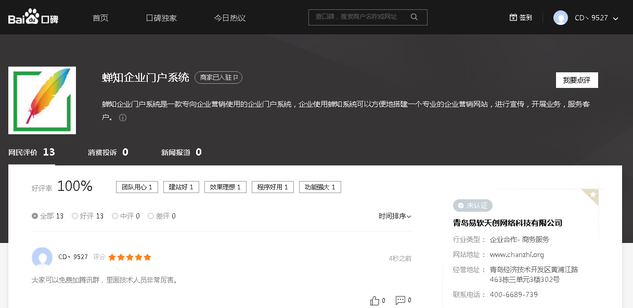Click the phone number 400-6689-739
This screenshot has height=308, width=633.
click(x=514, y=294)
